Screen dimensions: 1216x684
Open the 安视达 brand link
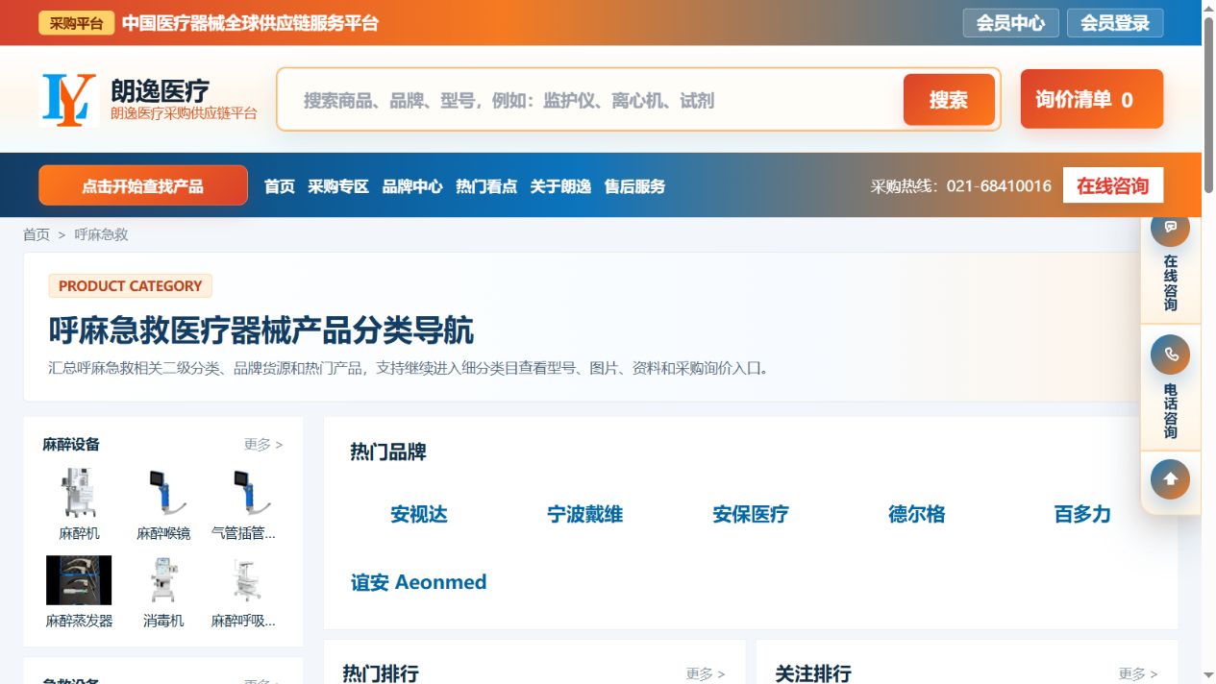[x=419, y=514]
